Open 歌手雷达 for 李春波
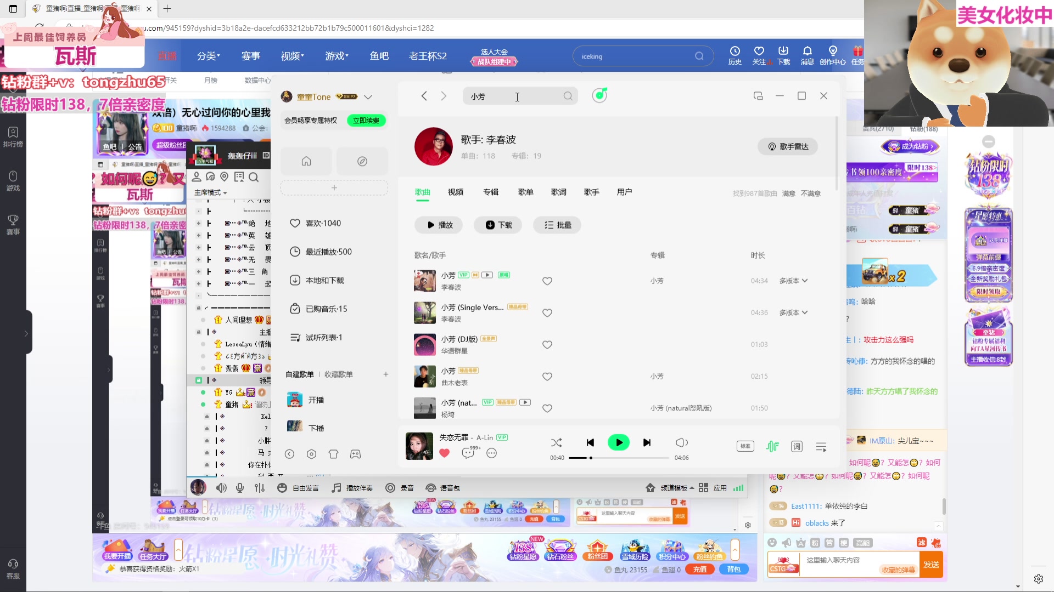Image resolution: width=1054 pixels, height=592 pixels. pyautogui.click(x=788, y=146)
